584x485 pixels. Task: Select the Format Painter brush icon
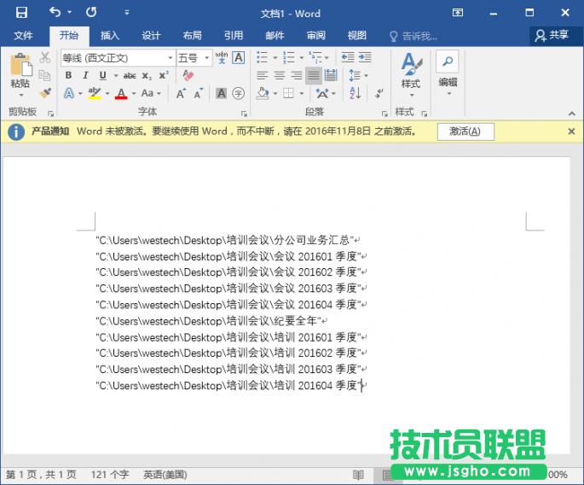pos(45,92)
